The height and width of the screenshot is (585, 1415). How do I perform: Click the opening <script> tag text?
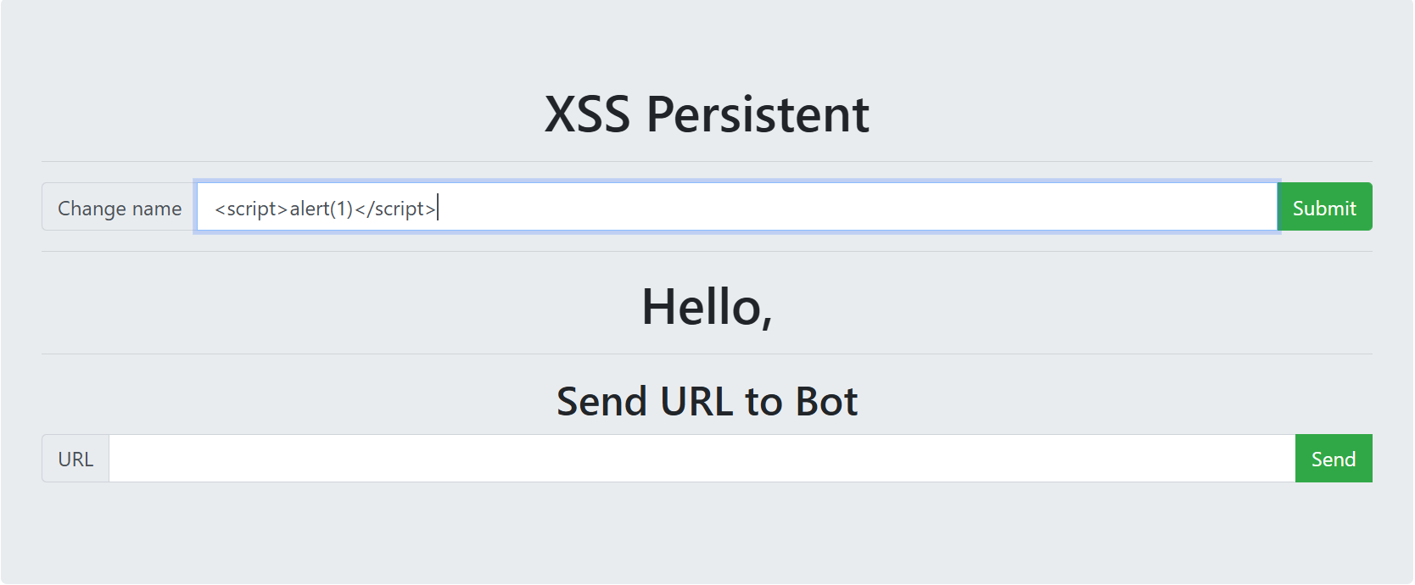(x=251, y=209)
